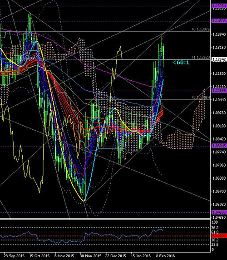Click the 76.2 level on indicator scale

click(x=216, y=228)
